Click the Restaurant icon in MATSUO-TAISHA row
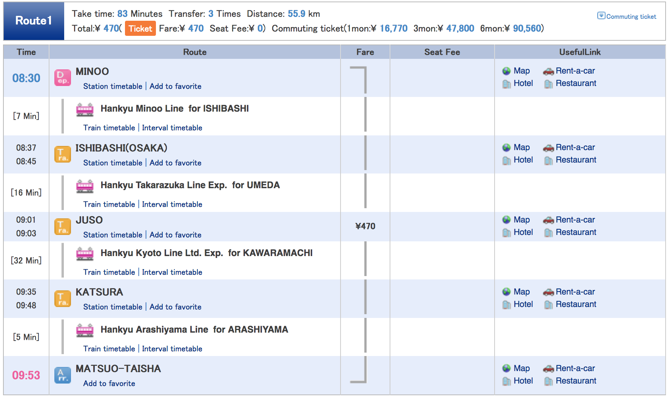669x399 pixels. (549, 381)
